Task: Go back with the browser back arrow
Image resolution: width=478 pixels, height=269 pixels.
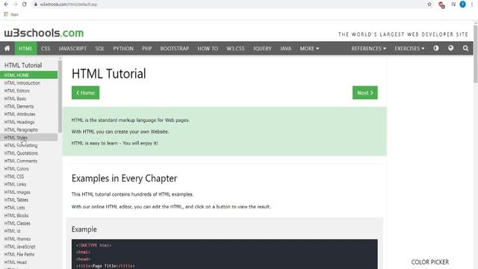Action: (6, 4)
